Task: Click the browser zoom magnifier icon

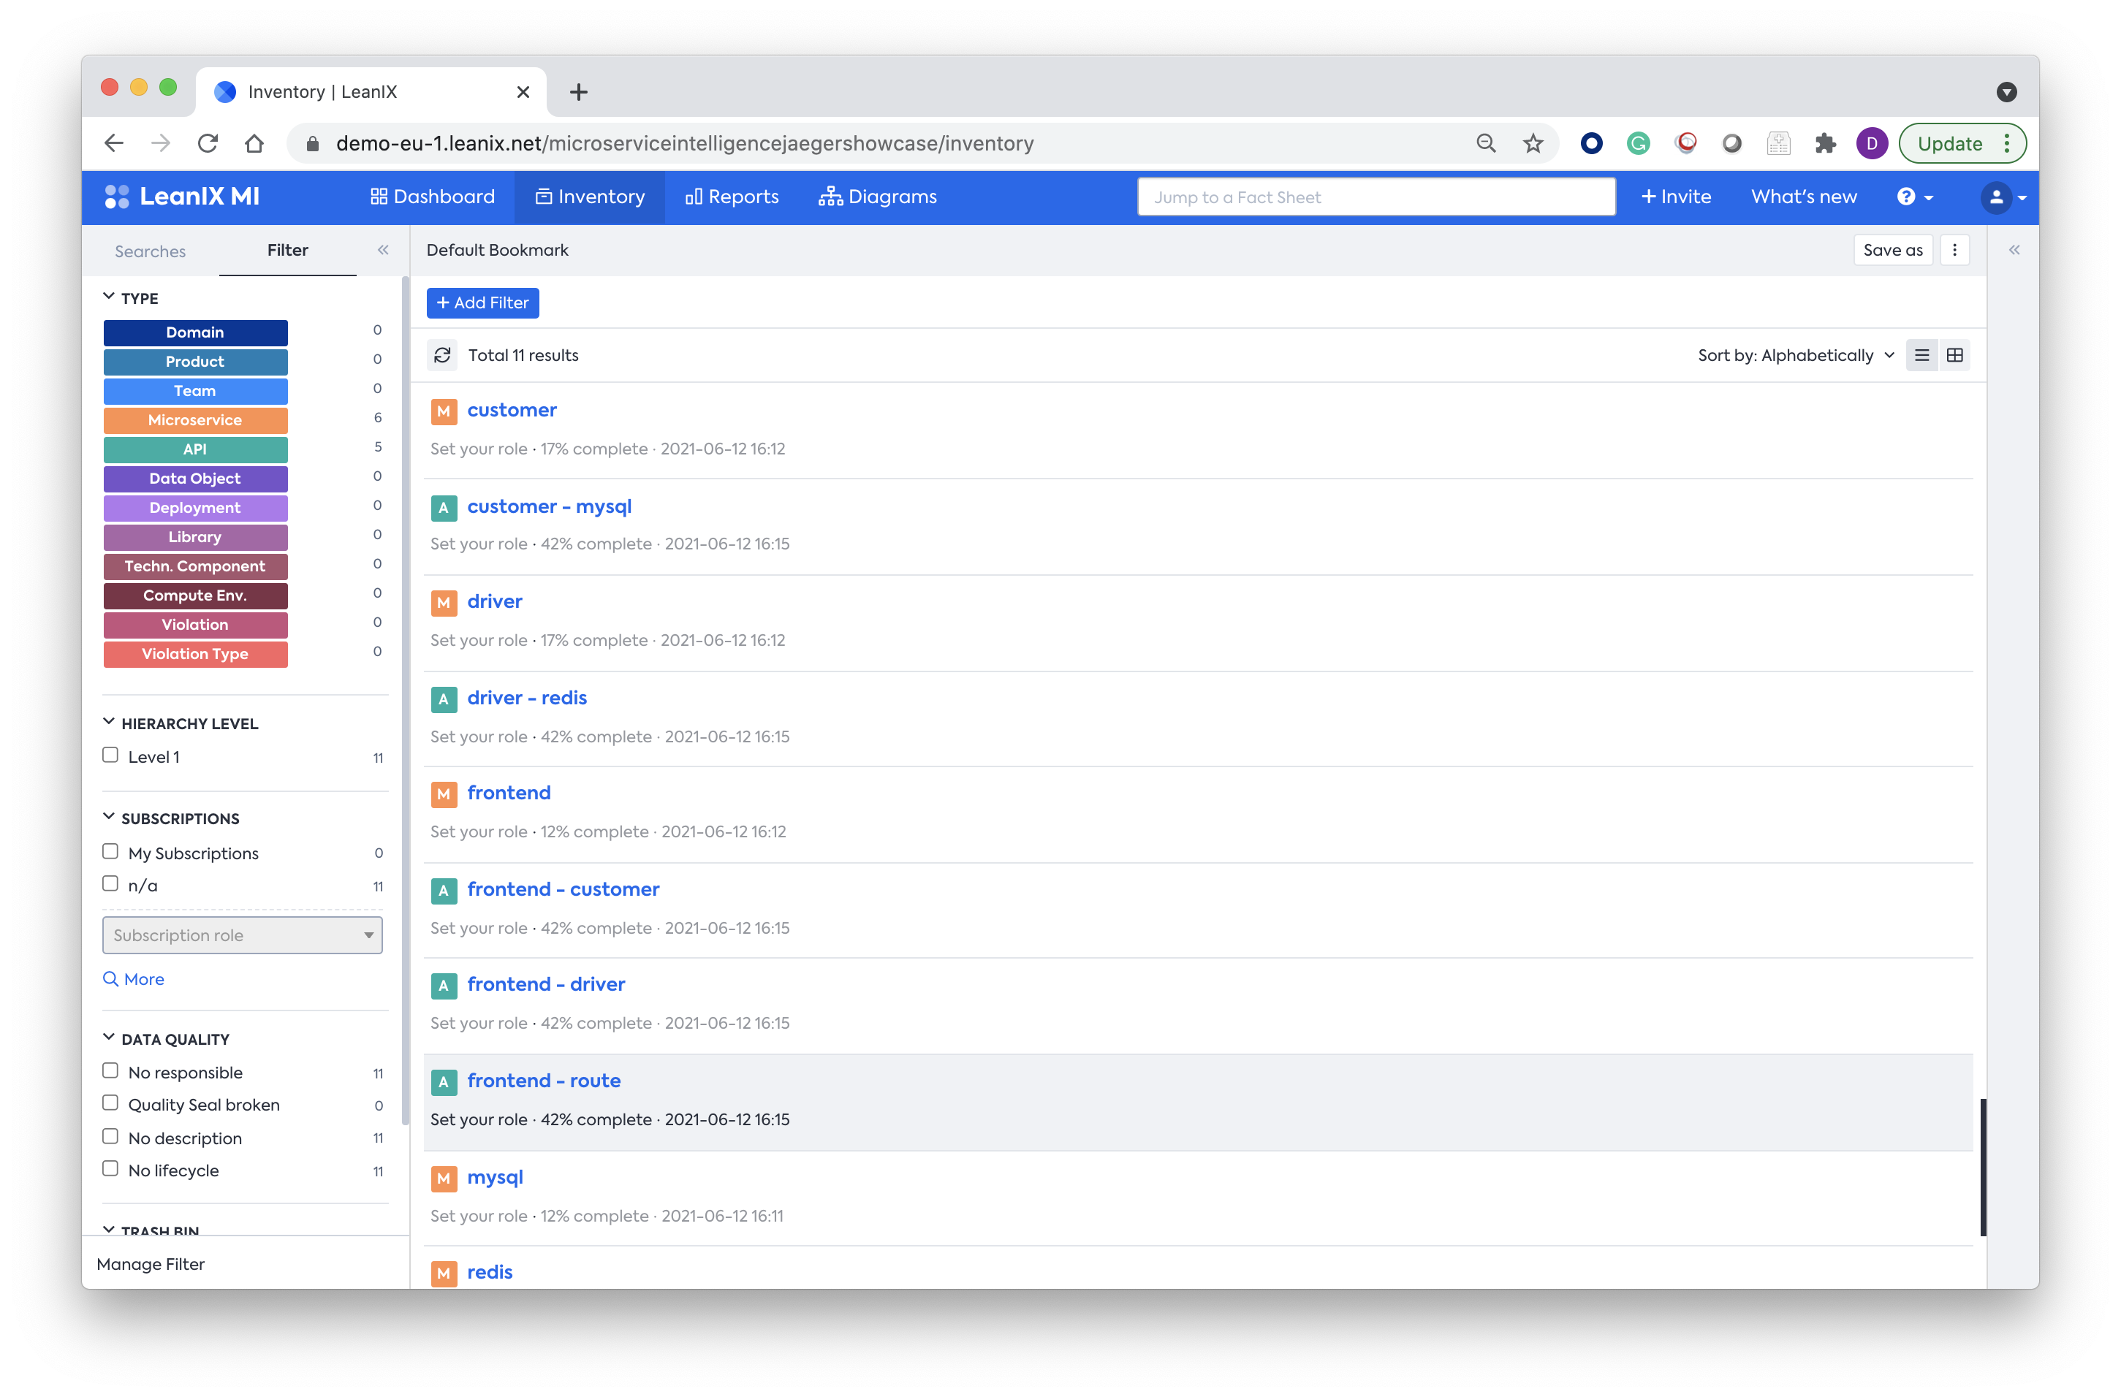Action: tap(1486, 143)
